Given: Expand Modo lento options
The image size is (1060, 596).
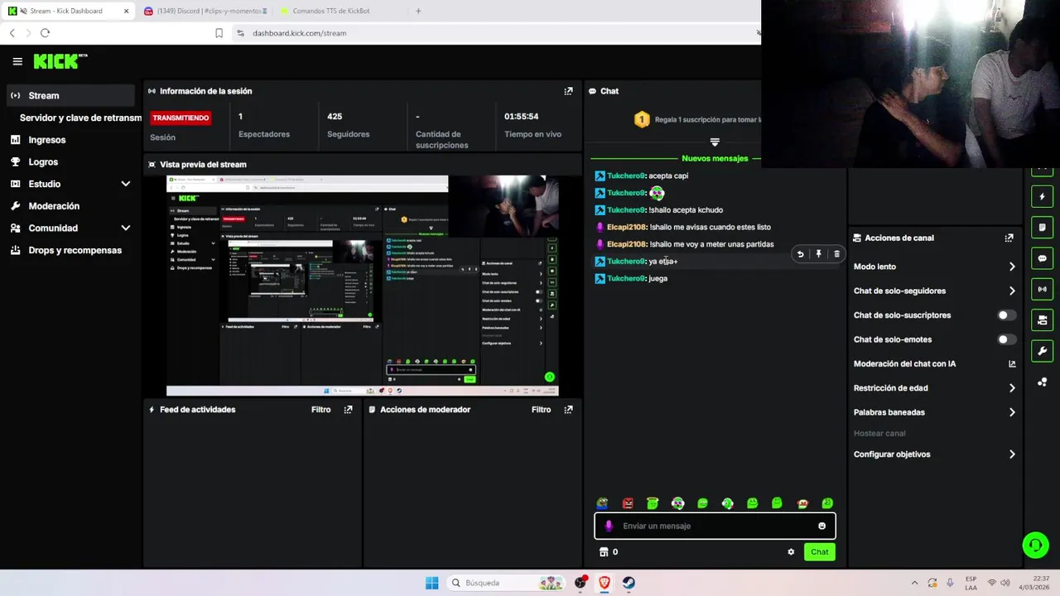Looking at the screenshot, I should tap(1011, 267).
